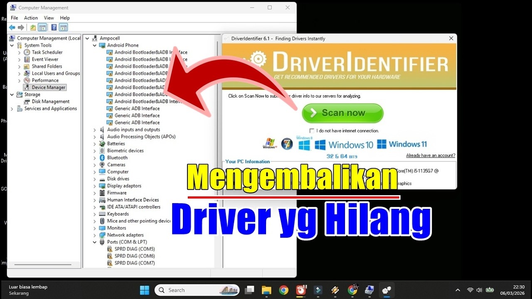Select the Network adapters category
The image size is (532, 299).
click(125, 235)
